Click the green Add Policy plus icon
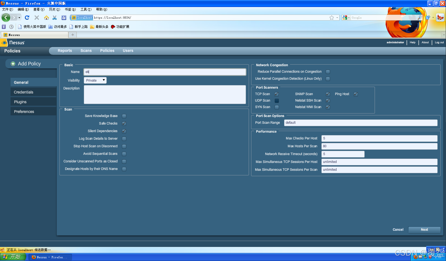The image size is (446, 261). [13, 64]
